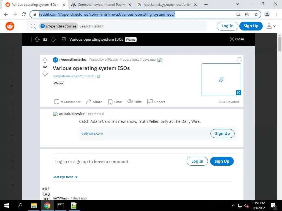Click the r/opendirectories search scope chip
This screenshot has width=282, height=211.
(x=59, y=26)
